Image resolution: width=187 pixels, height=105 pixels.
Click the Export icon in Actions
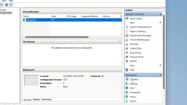pos(127,101)
